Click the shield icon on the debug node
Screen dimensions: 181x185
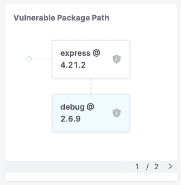tap(117, 113)
